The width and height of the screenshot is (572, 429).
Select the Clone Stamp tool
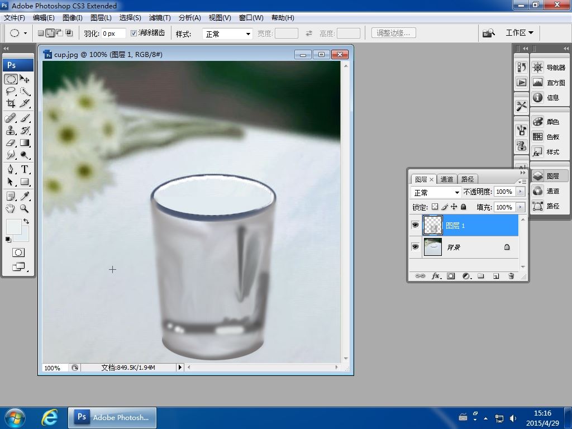[11, 130]
